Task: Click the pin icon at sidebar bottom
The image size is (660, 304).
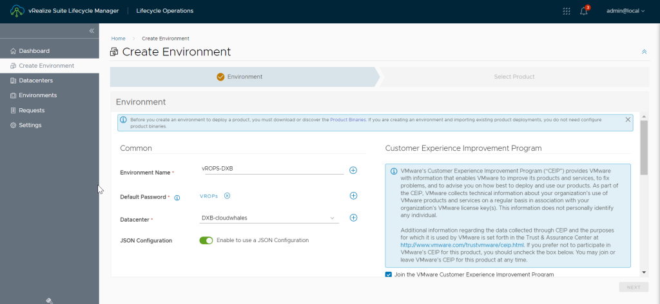Action: point(49,301)
